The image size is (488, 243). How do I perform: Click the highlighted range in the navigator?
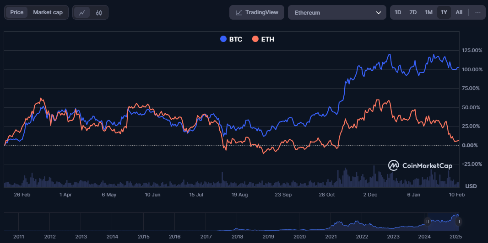[x=443, y=222]
